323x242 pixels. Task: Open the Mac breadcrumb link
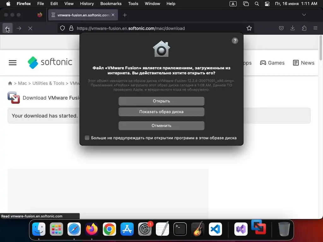tap(22, 83)
